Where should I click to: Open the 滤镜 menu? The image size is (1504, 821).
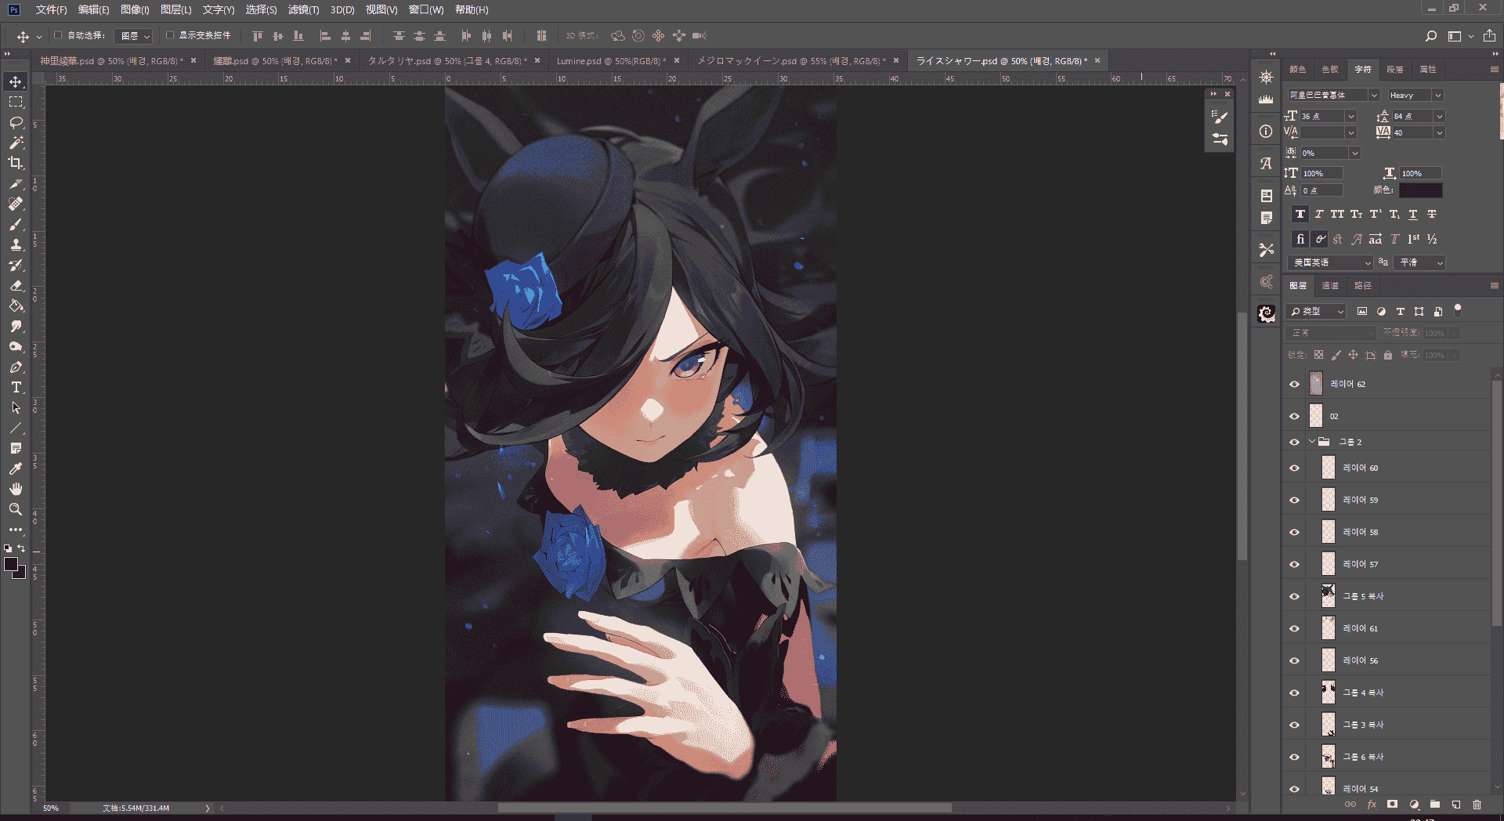coord(303,9)
